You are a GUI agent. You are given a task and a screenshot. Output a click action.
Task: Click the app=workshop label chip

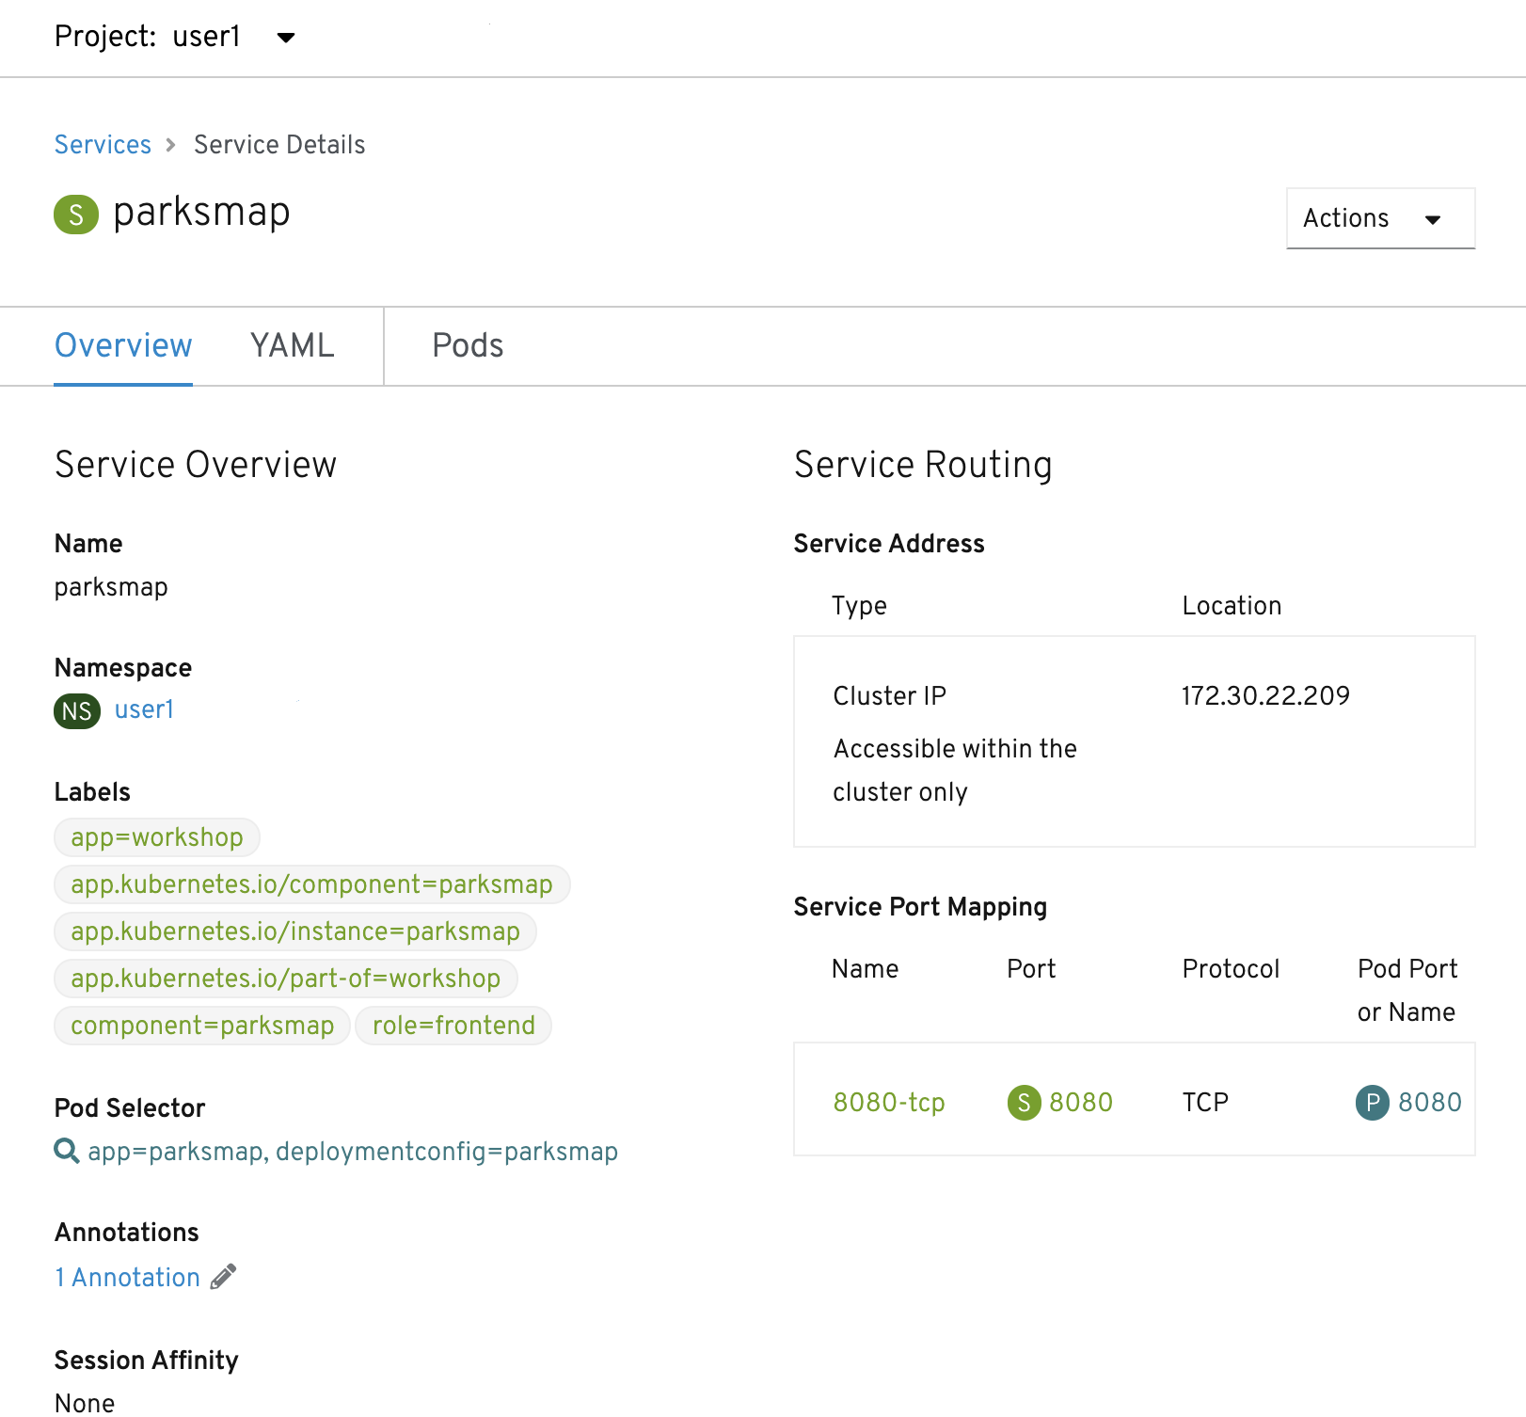pos(157,836)
